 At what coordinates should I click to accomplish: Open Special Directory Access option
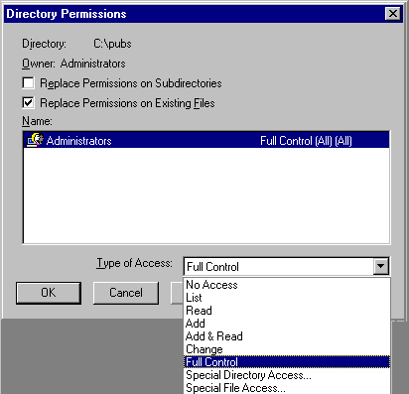[287, 375]
